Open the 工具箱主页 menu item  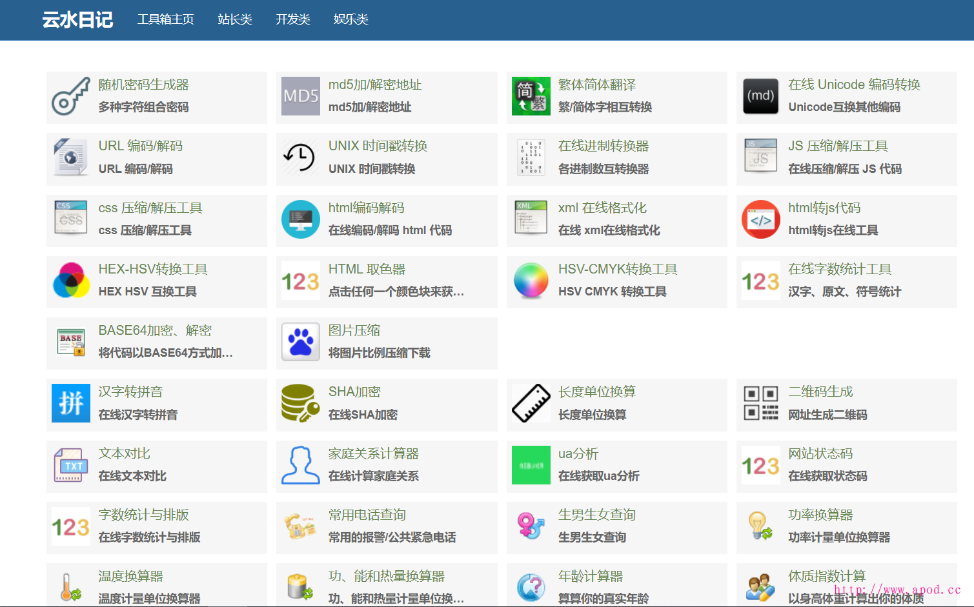165,19
